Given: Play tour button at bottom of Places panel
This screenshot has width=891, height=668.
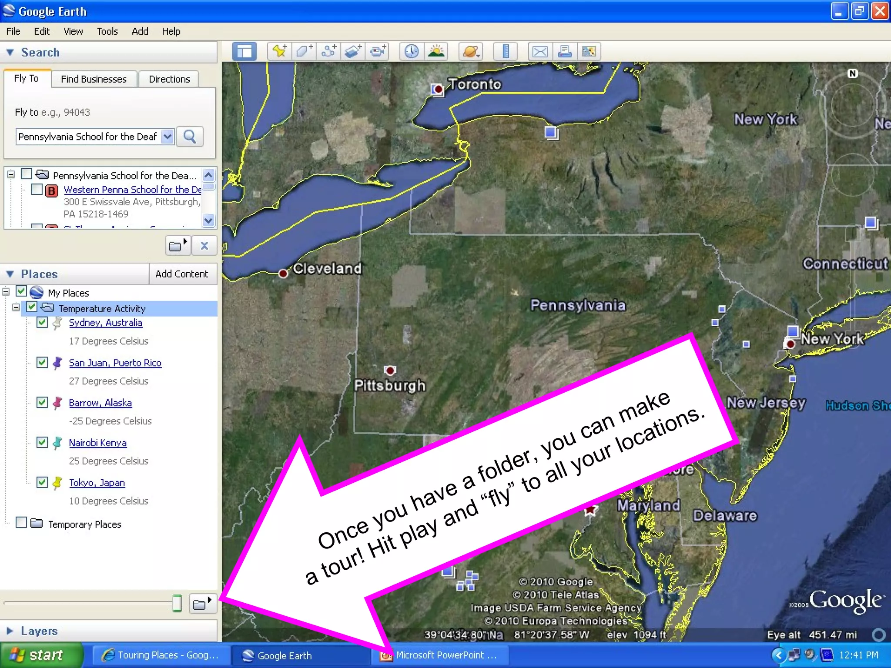Looking at the screenshot, I should [203, 604].
